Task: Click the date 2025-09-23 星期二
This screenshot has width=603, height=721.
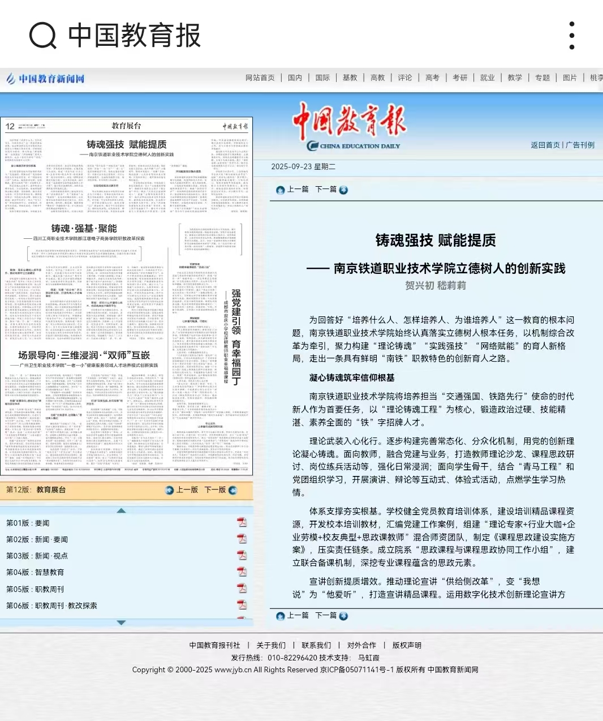Action: (x=303, y=166)
